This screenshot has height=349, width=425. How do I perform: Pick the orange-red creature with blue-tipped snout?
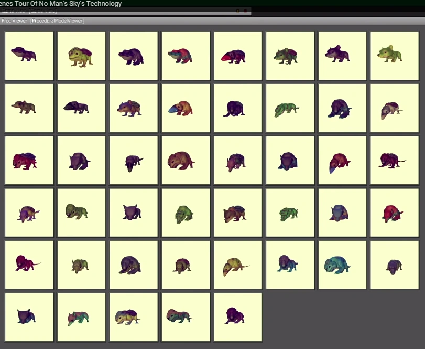[x=342, y=161]
